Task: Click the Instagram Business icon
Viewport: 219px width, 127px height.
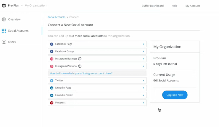Action: 52,59
